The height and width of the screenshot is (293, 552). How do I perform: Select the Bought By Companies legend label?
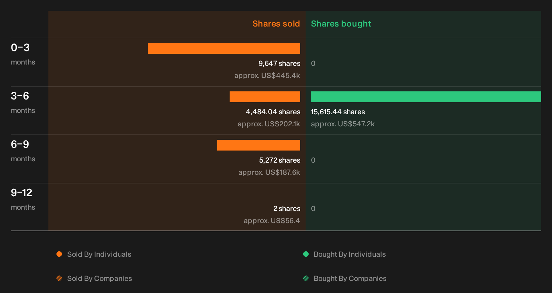point(350,279)
